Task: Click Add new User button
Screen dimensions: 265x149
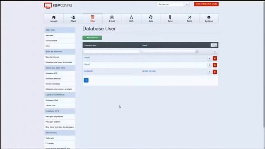Action: click(92, 38)
